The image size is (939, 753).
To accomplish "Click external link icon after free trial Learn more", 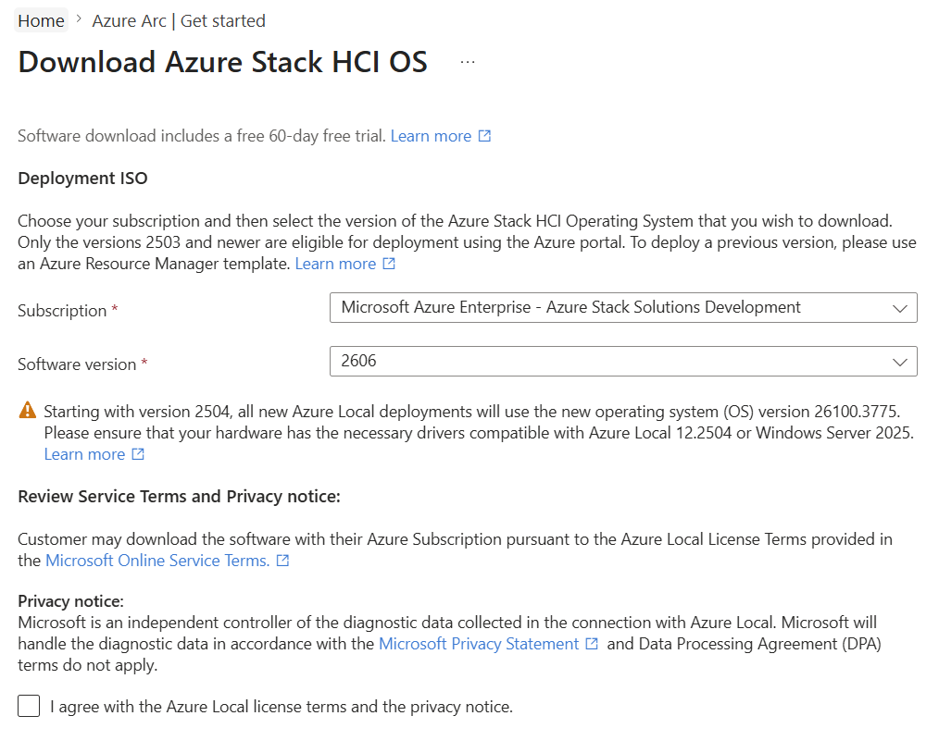I will [x=484, y=136].
